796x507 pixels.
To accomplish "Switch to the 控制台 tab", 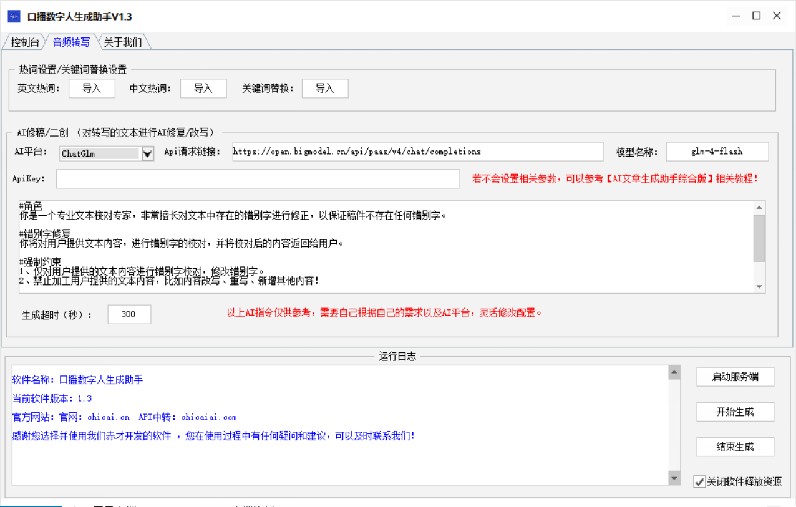I will 25,42.
